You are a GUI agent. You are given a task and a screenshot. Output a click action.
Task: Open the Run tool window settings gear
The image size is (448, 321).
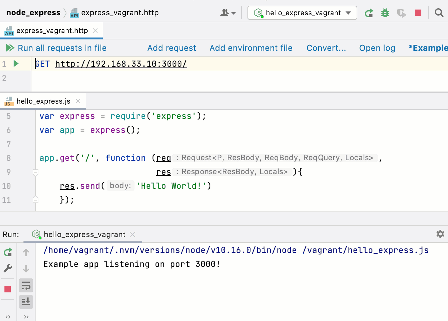(440, 234)
